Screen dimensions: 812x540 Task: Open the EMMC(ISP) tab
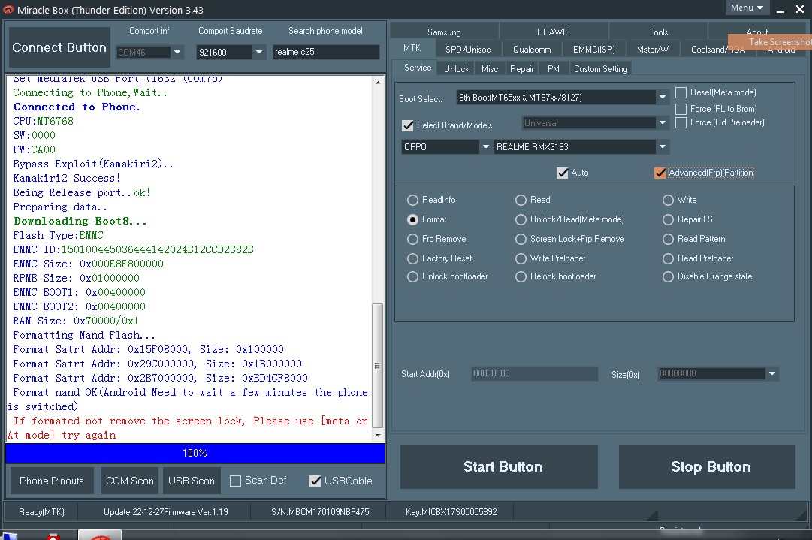point(593,49)
